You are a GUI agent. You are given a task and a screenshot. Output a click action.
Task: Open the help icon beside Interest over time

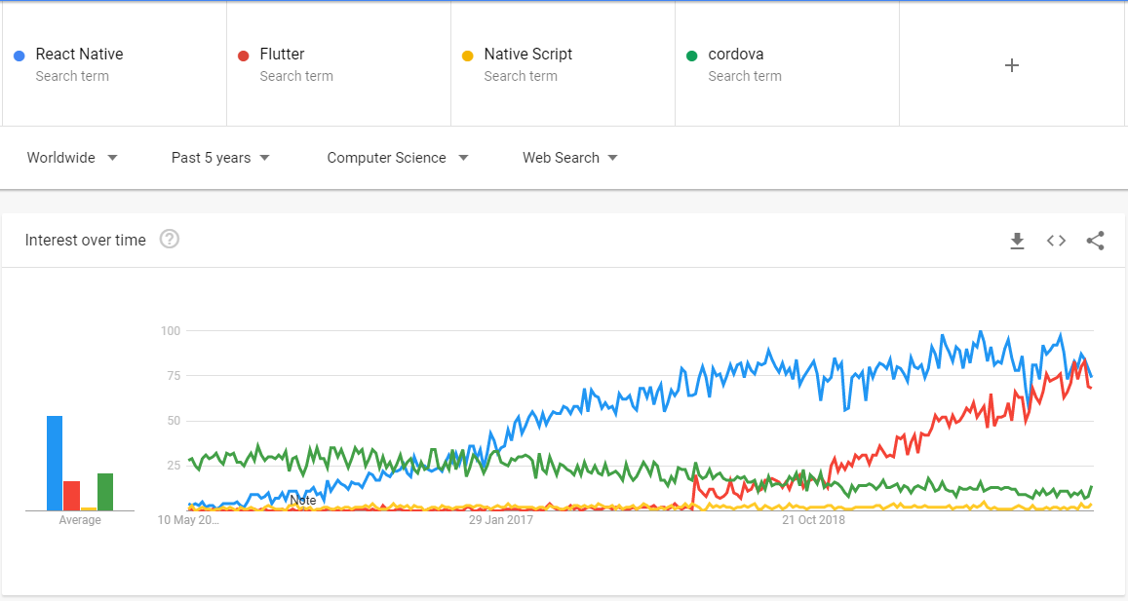pos(169,239)
